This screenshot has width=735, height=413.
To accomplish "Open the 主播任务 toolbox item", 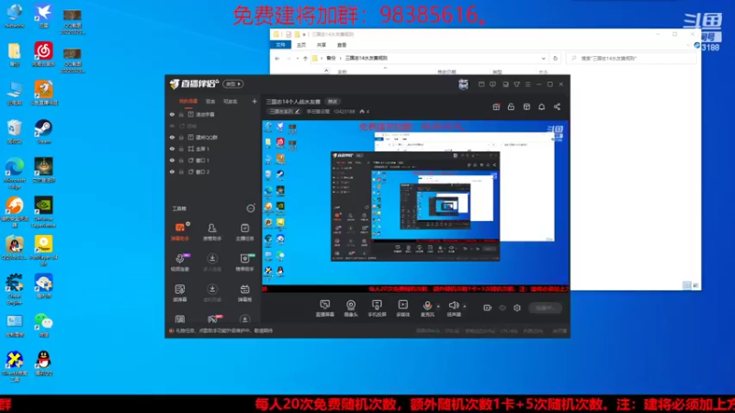I will click(244, 232).
